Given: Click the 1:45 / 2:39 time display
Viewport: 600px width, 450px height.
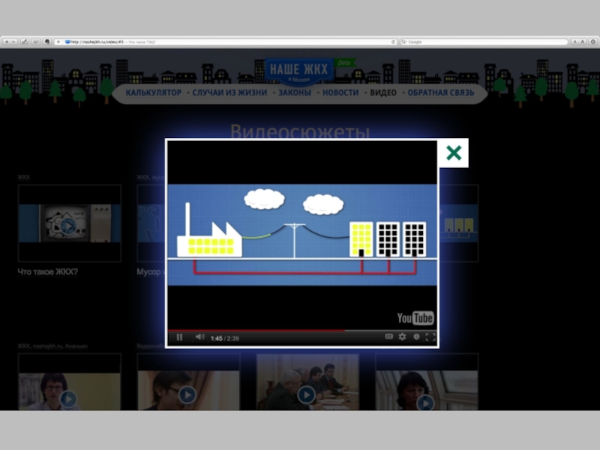Looking at the screenshot, I should [x=224, y=338].
